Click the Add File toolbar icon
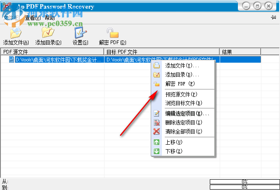The image size is (280, 190). (16, 33)
